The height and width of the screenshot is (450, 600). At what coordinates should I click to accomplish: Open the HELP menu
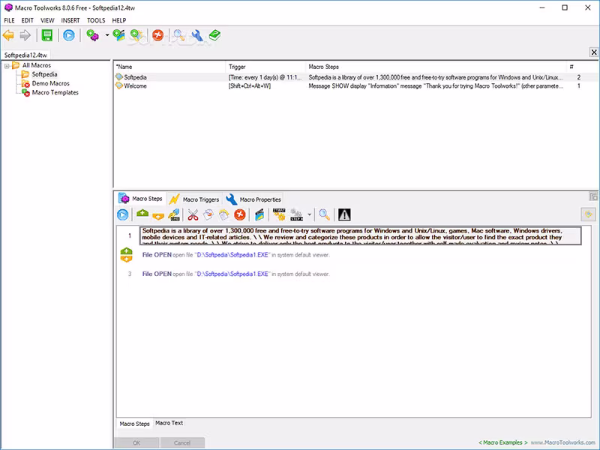click(x=119, y=20)
